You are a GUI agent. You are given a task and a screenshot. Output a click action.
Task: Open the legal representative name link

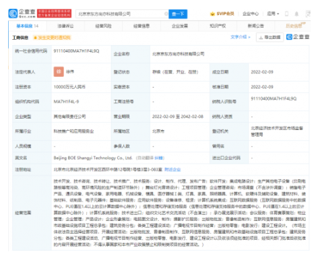click(x=70, y=72)
